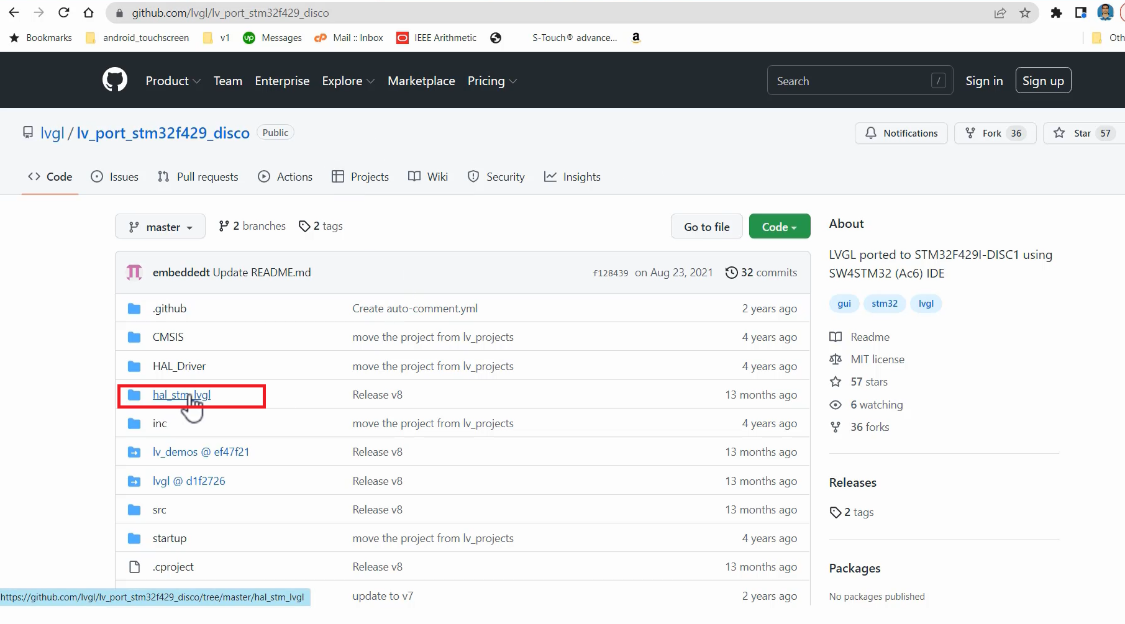Click lv_port_stm32f429_disco repository name
The image size is (1125, 624).
(163, 133)
